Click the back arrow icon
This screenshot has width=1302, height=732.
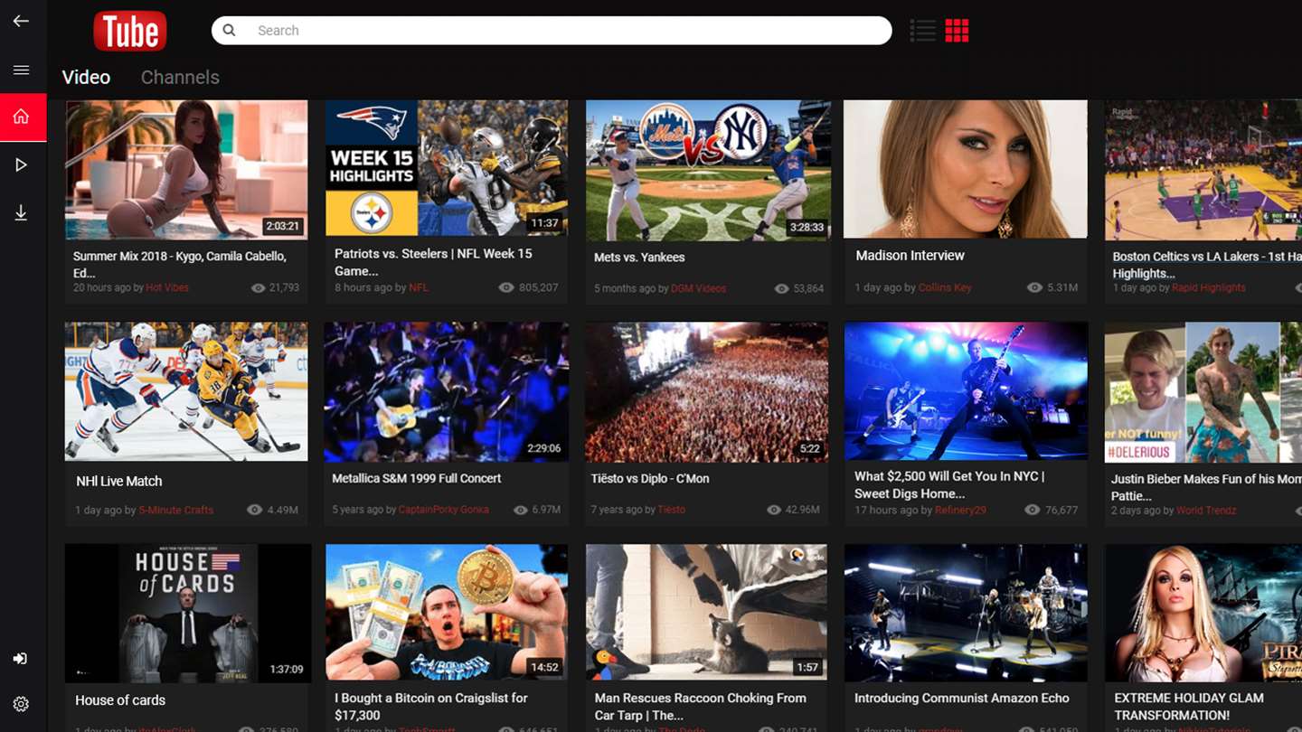(x=21, y=21)
